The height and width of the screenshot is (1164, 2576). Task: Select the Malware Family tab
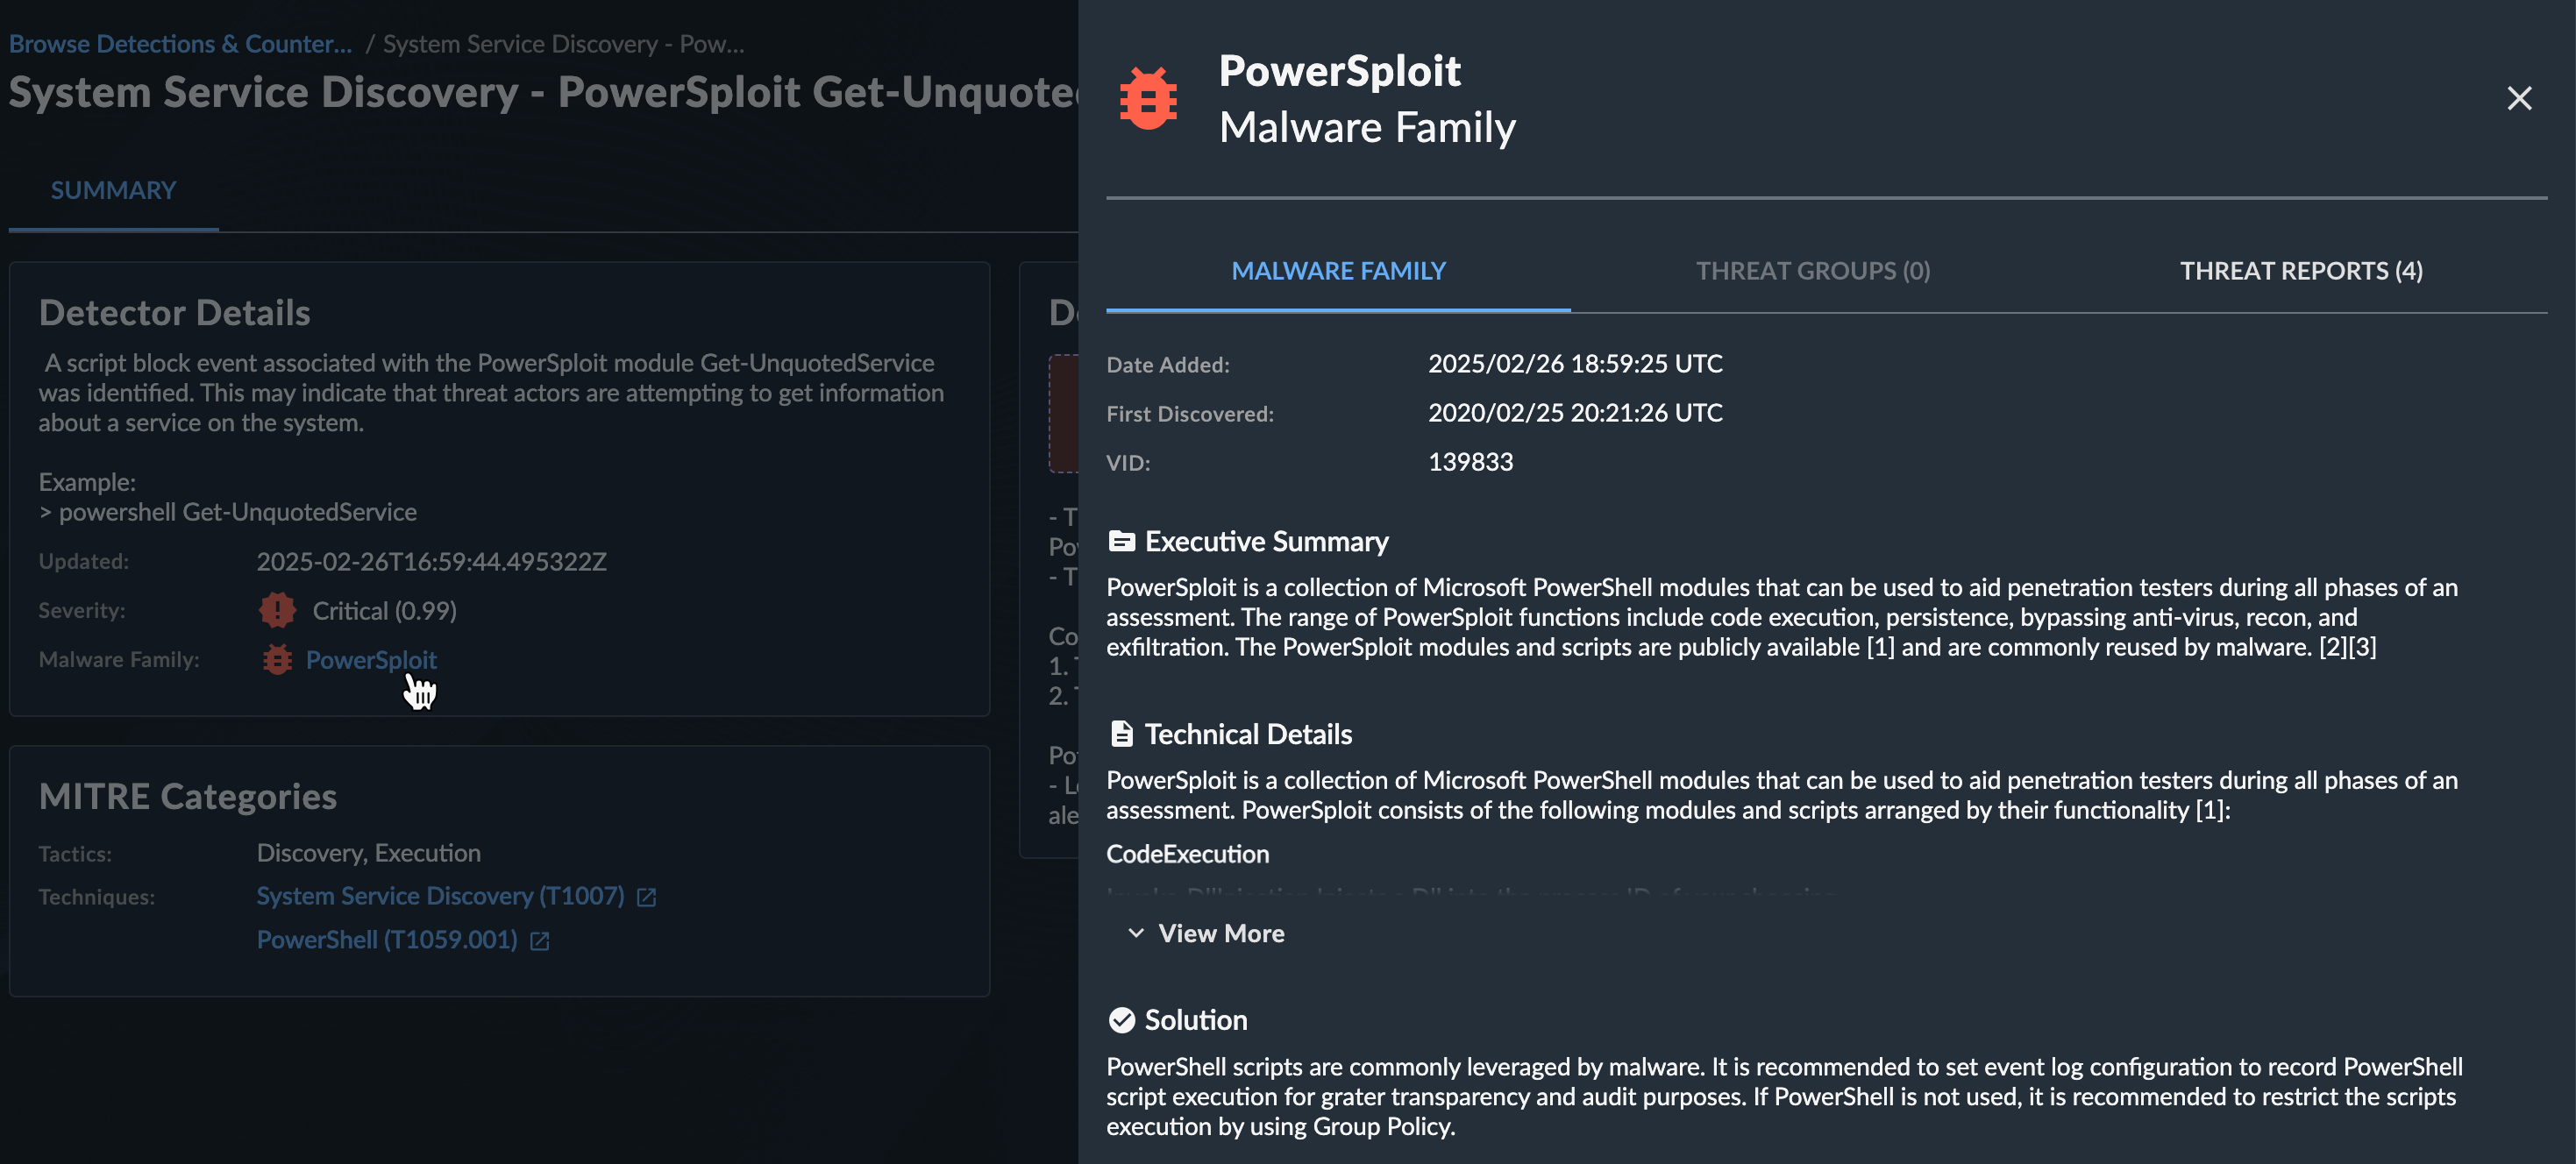pyautogui.click(x=1338, y=271)
